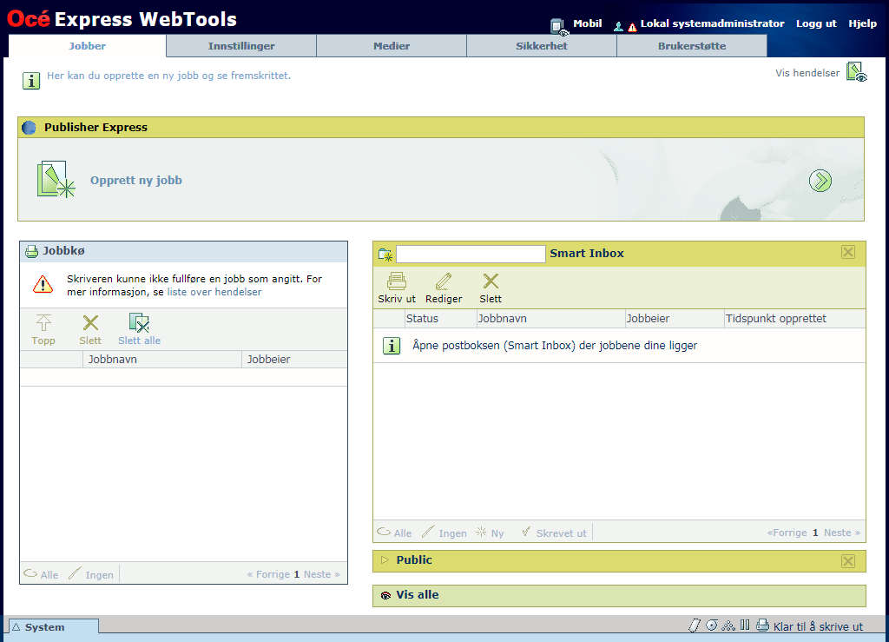Click the new Smart Inbox folder icon
The image size is (889, 642).
pos(385,255)
